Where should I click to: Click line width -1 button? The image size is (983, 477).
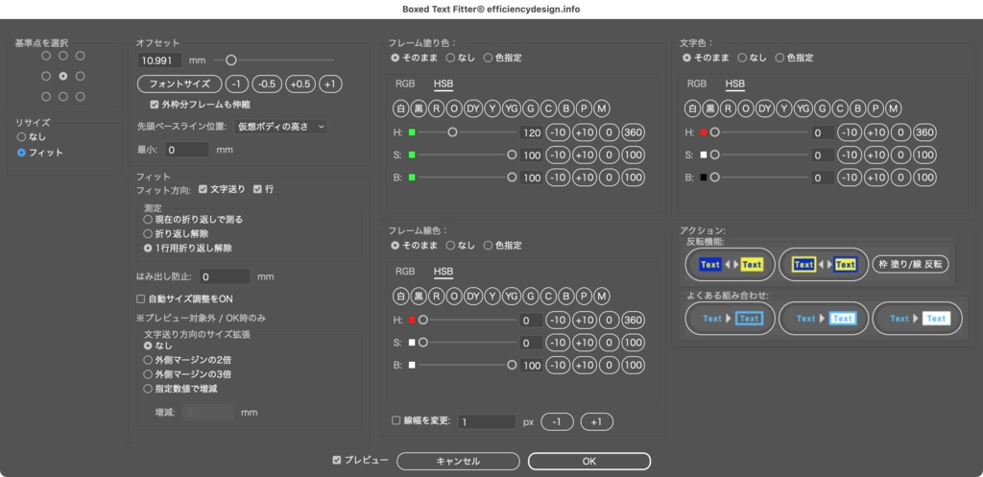click(x=558, y=422)
